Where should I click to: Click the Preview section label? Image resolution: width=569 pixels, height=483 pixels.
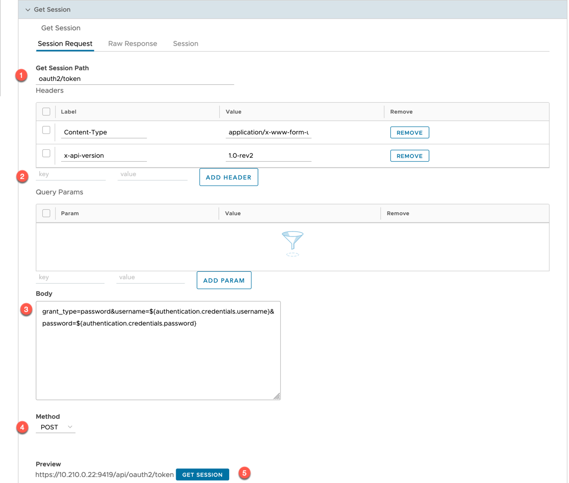pos(48,464)
